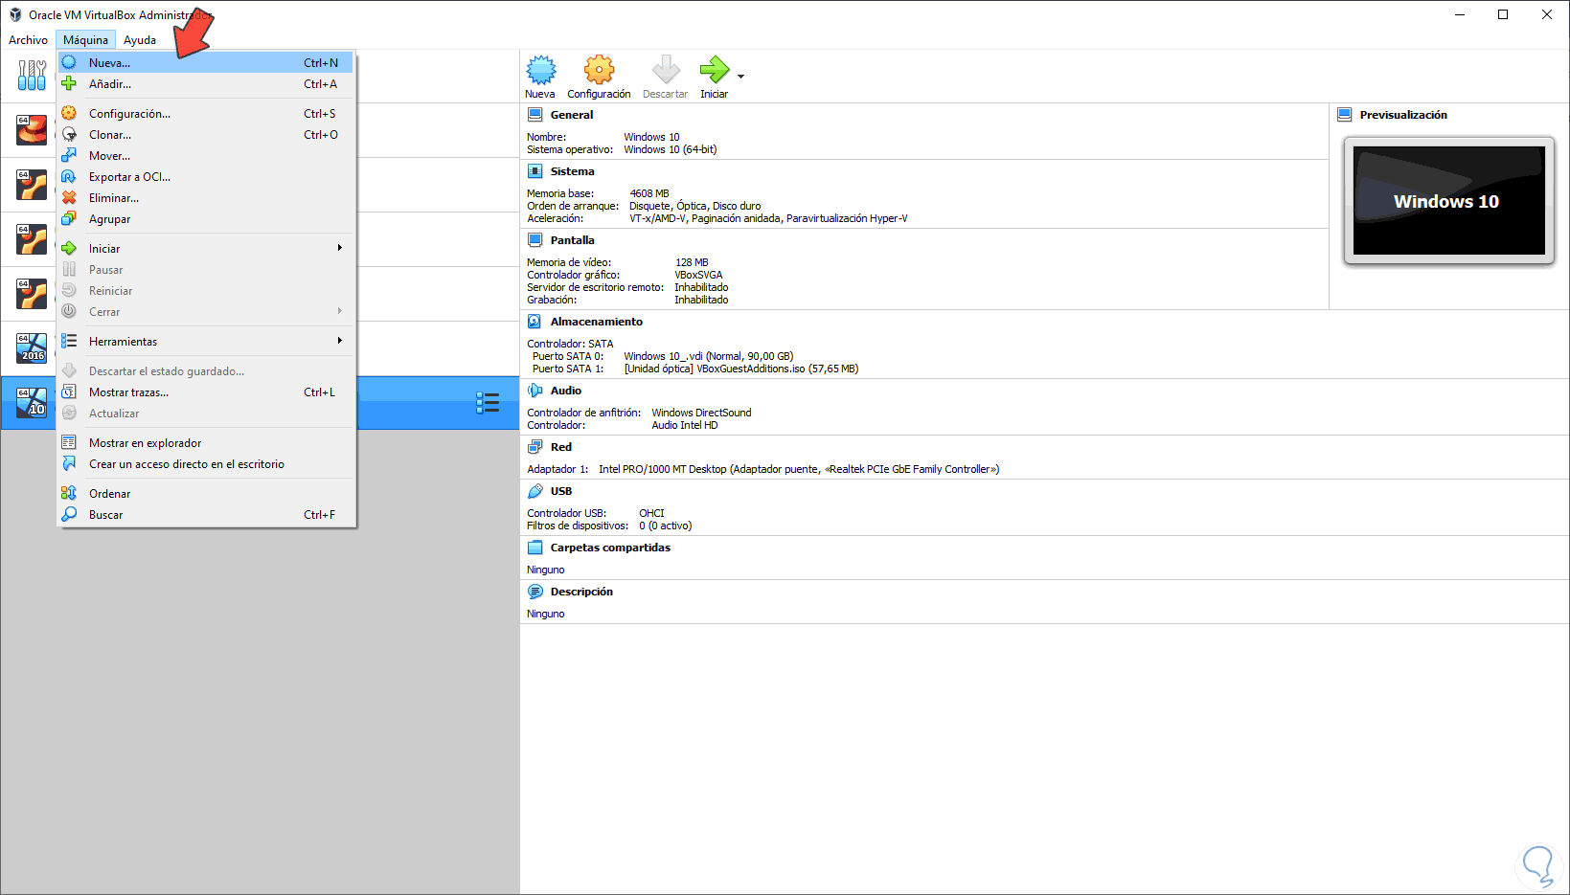Click the Sistema section icon

(535, 171)
